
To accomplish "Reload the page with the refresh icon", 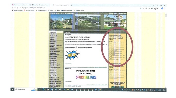I will (x=18, y=8).
